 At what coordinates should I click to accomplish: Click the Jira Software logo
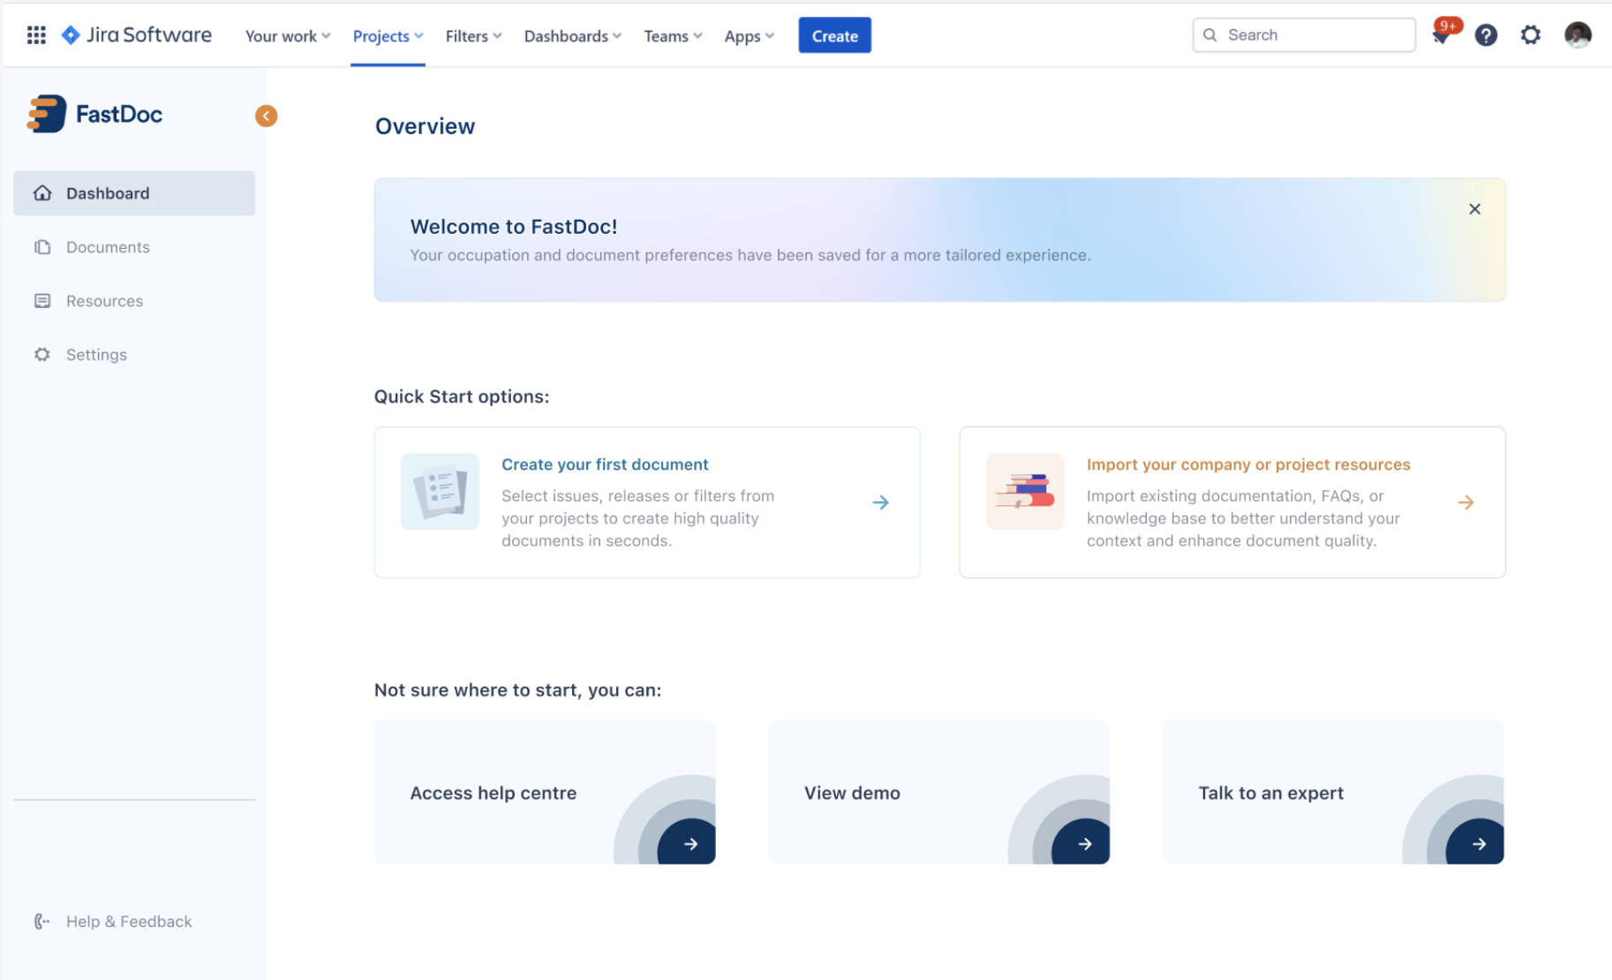[137, 35]
